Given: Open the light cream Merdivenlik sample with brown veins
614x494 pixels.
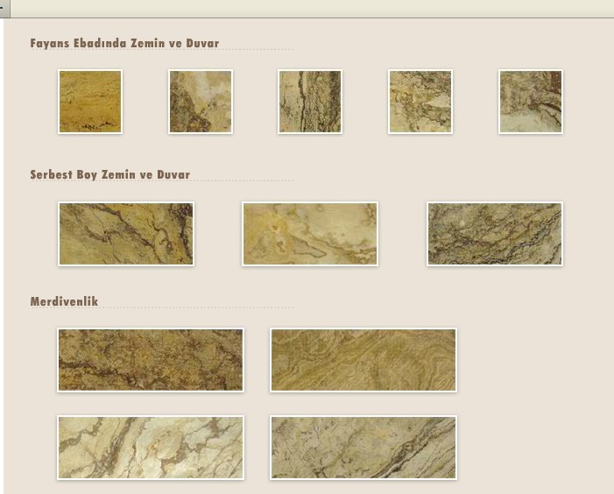Looking at the screenshot, I should (x=151, y=448).
